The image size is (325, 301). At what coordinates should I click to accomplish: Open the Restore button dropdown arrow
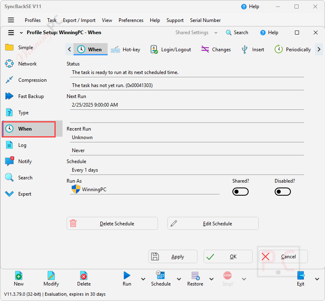click(211, 279)
